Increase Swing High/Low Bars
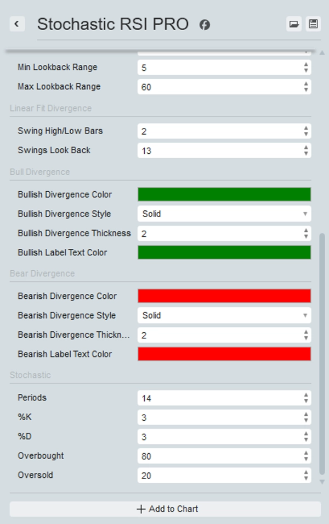The image size is (329, 524). click(x=305, y=128)
